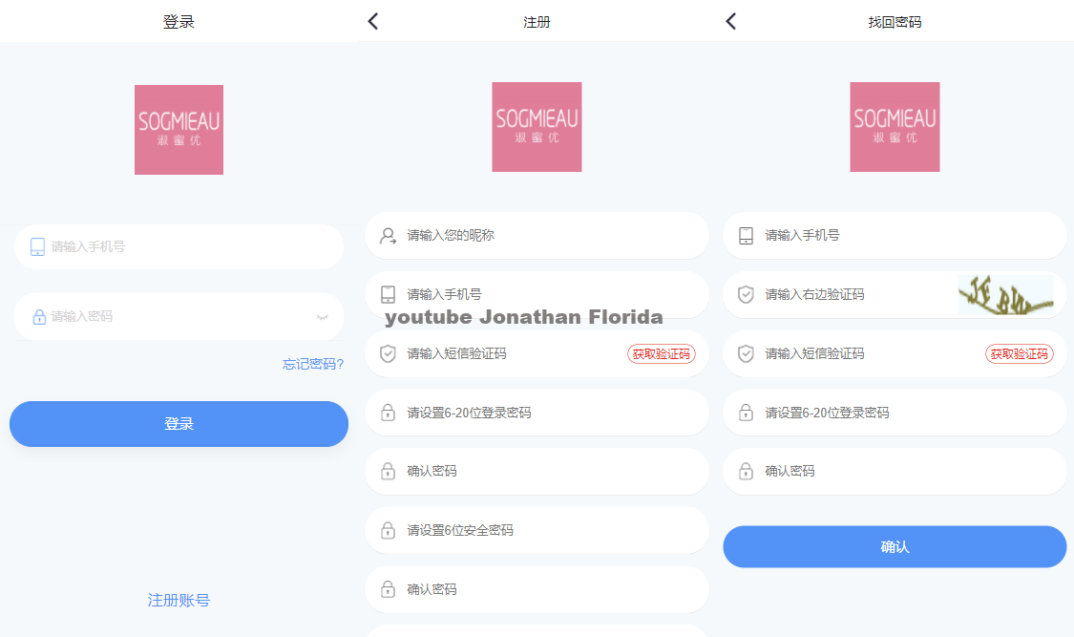Toggle password visibility eye on the login screen

322,316
